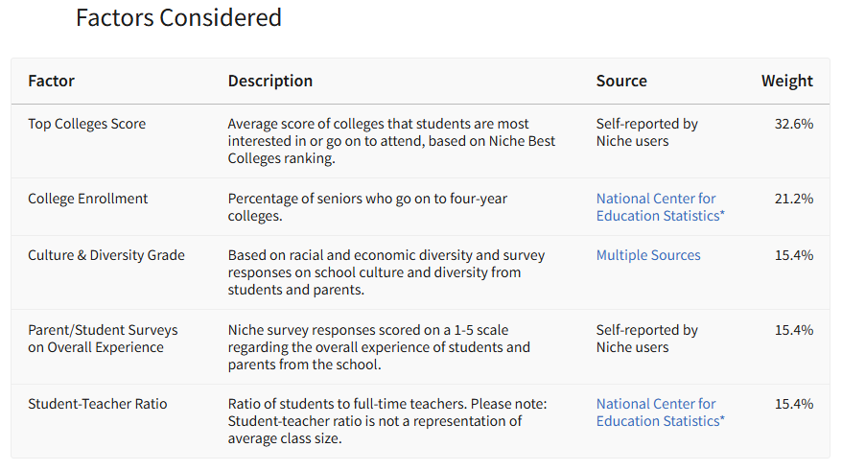Click Parent/Student Surveys on Overall Experience
Viewport: 842px width, 471px height.
103,339
